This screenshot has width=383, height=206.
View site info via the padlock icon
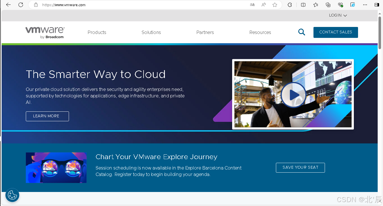[x=36, y=5]
